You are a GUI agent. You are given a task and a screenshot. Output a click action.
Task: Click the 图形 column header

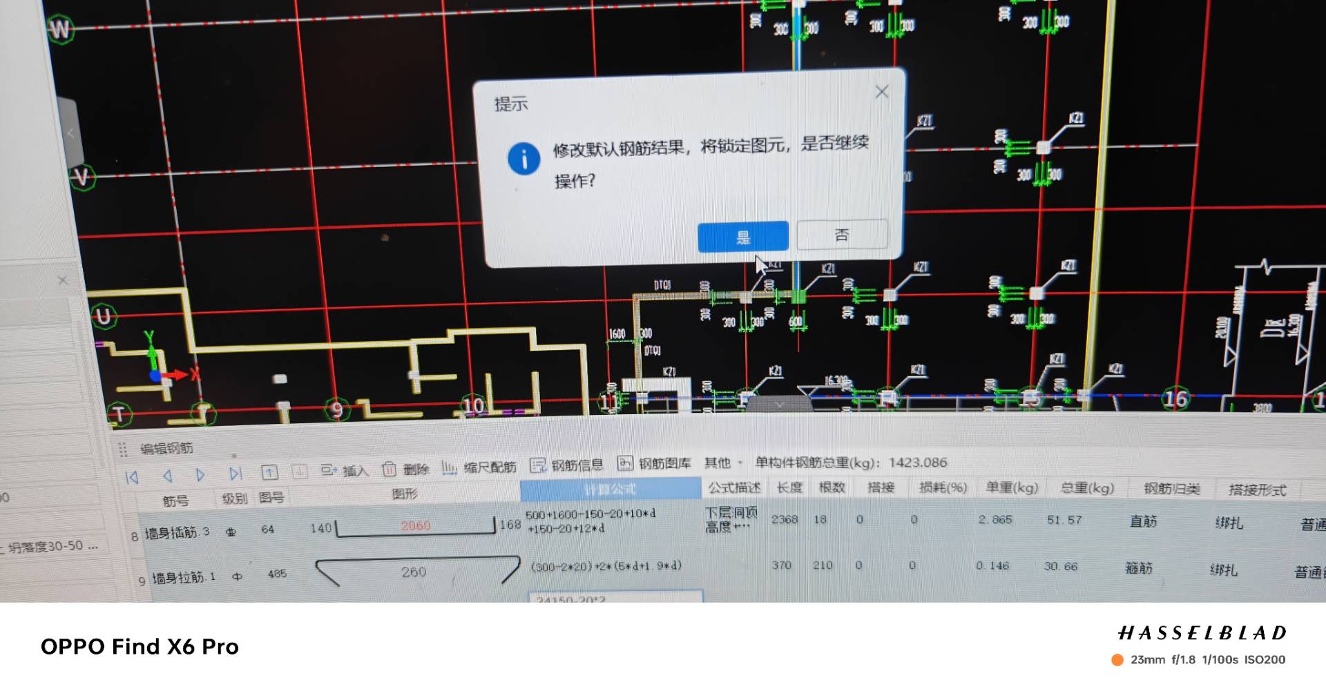click(405, 494)
